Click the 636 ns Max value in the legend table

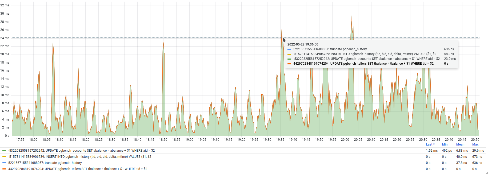point(477,163)
